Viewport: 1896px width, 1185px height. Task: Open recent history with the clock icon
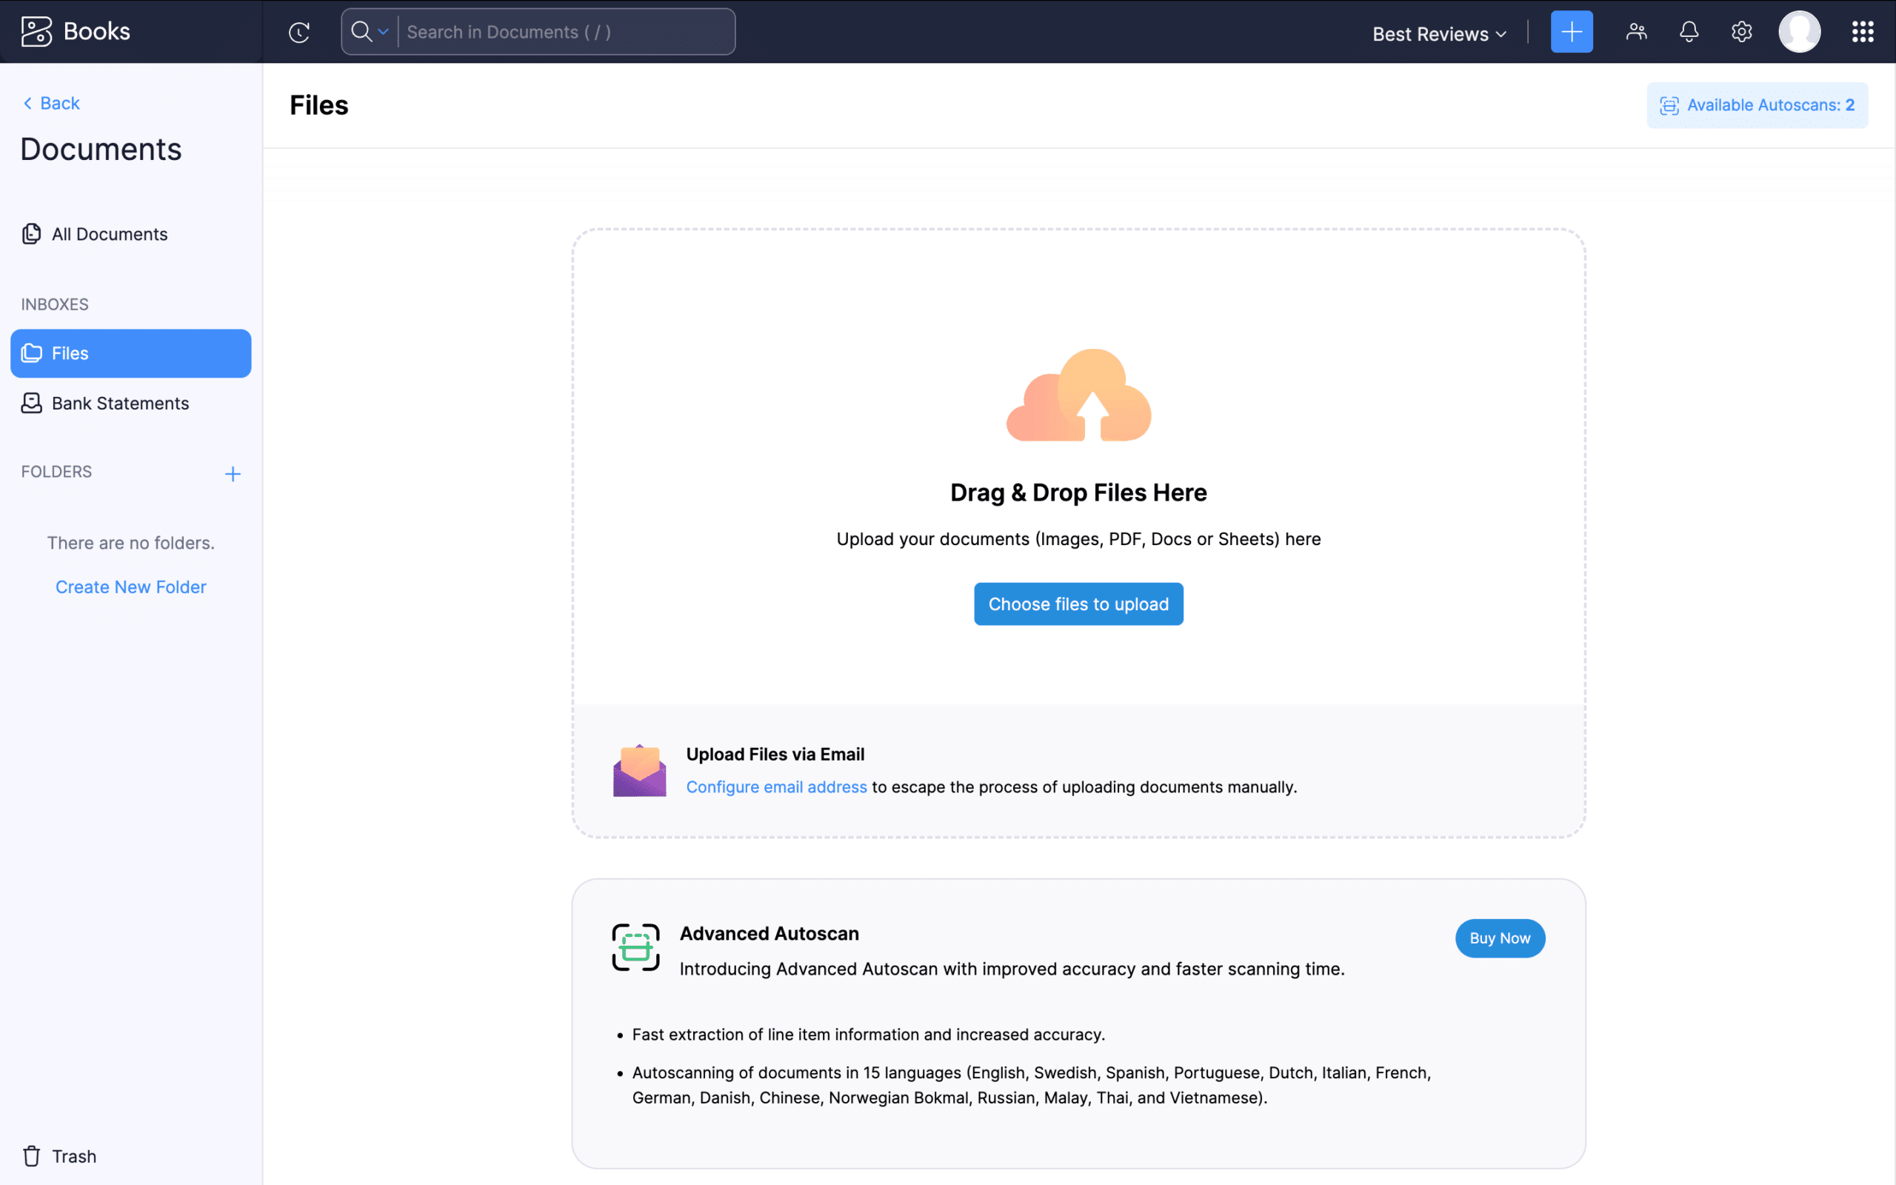tap(298, 32)
